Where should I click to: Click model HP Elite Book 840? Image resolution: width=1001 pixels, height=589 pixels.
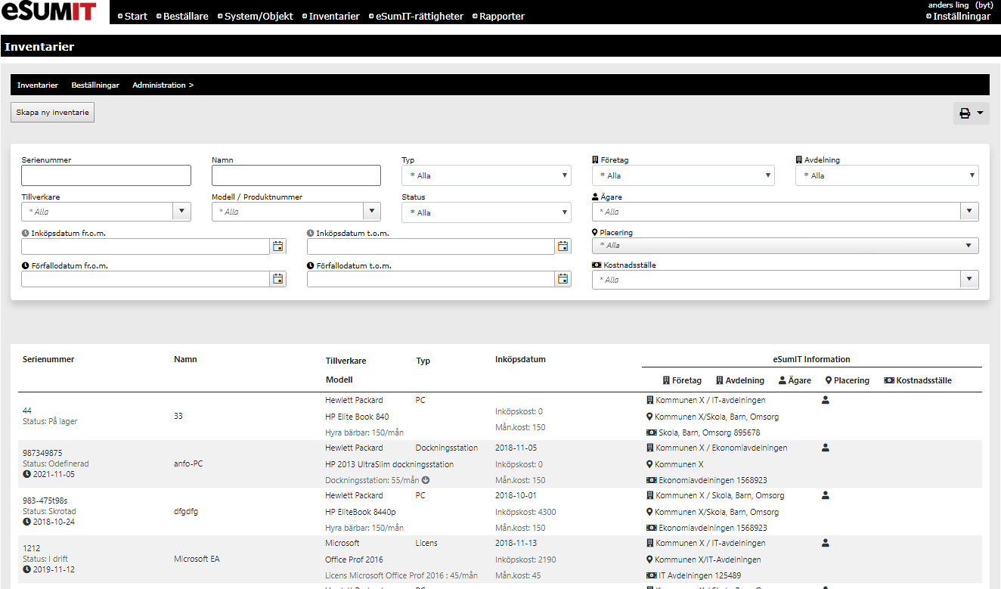point(357,417)
